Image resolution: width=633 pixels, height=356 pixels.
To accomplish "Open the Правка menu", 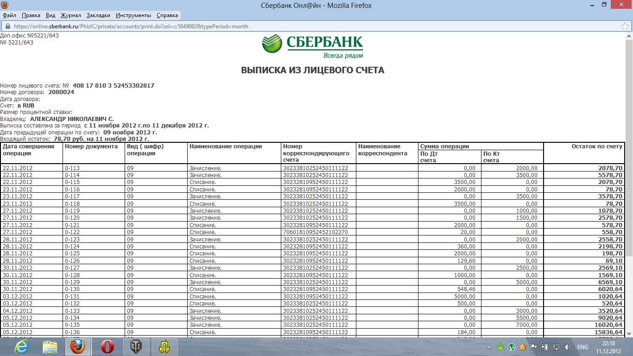I will [x=31, y=15].
